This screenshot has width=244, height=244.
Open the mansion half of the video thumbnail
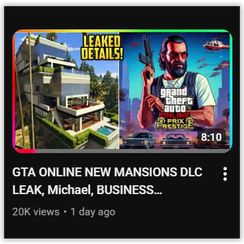[x=67, y=91]
